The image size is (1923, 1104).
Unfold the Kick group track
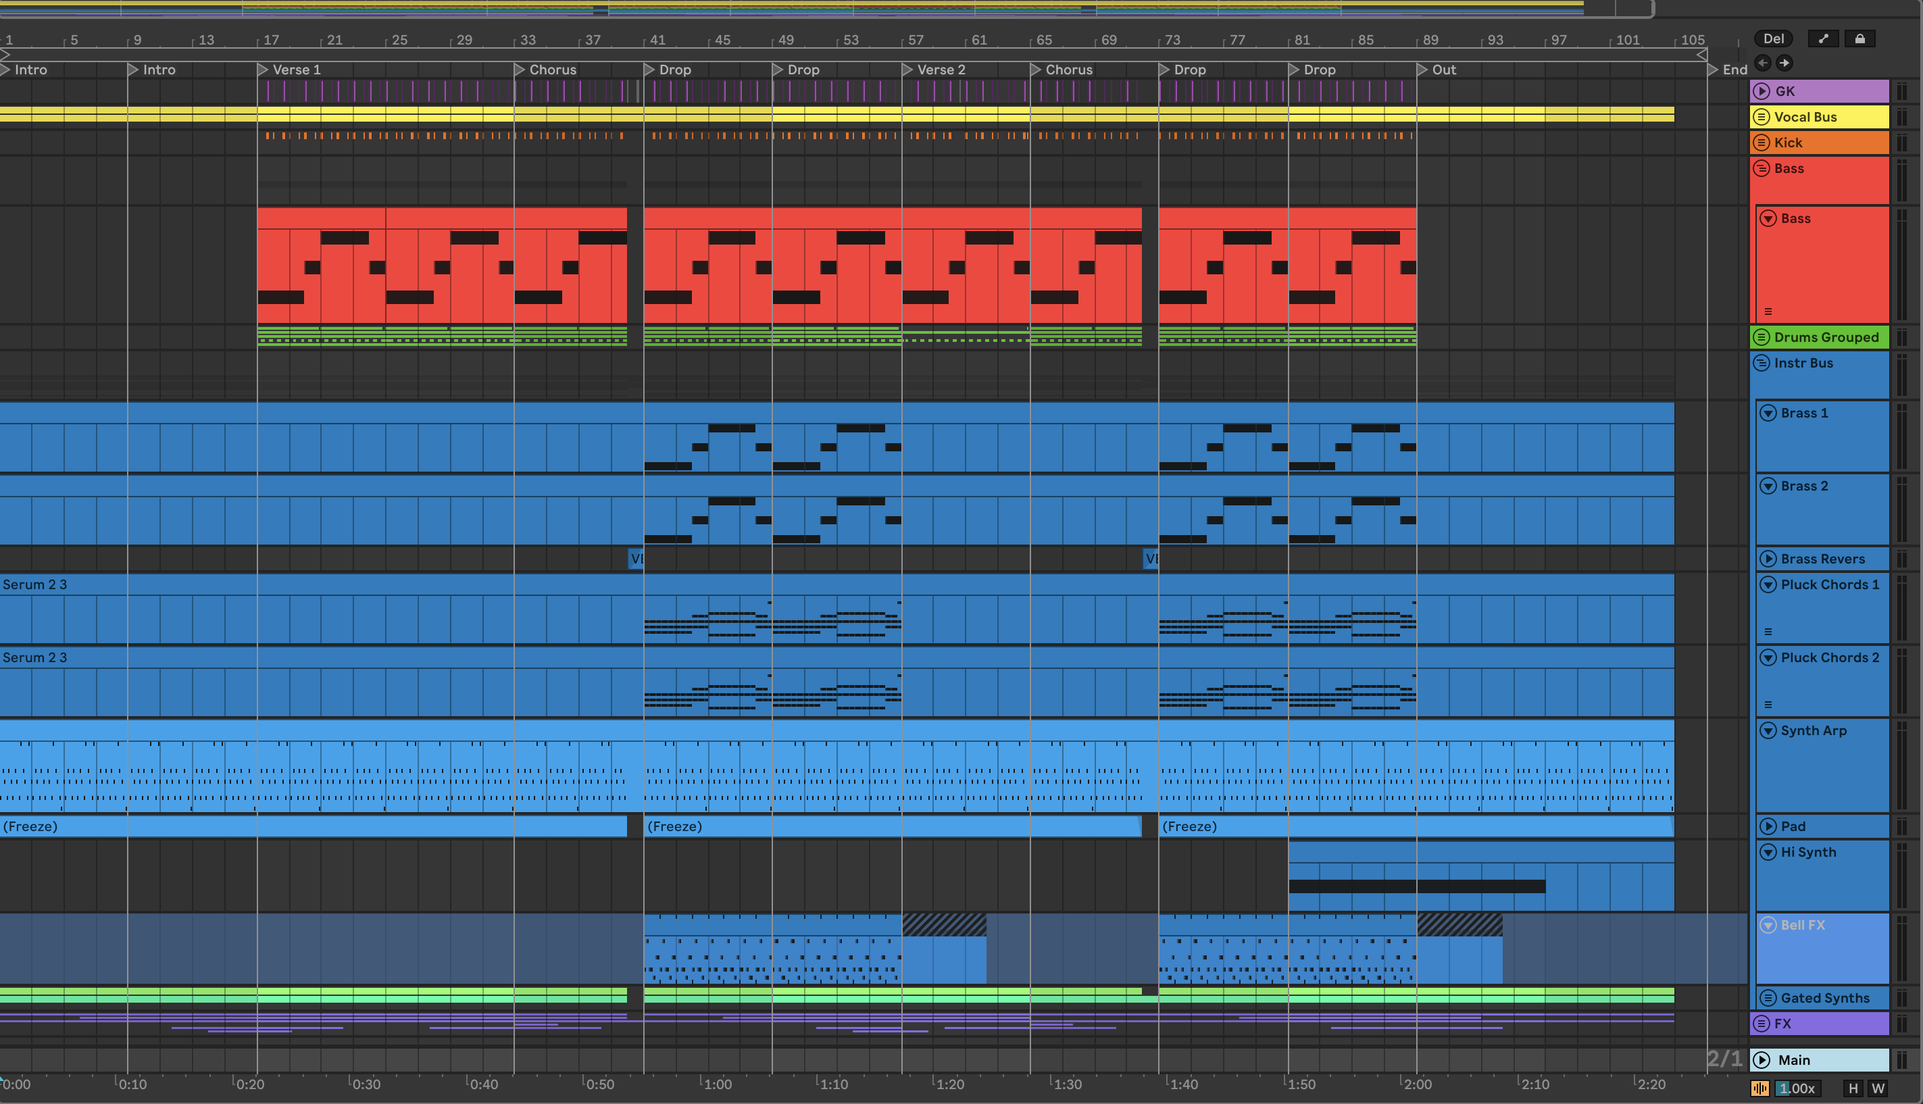point(1762,143)
